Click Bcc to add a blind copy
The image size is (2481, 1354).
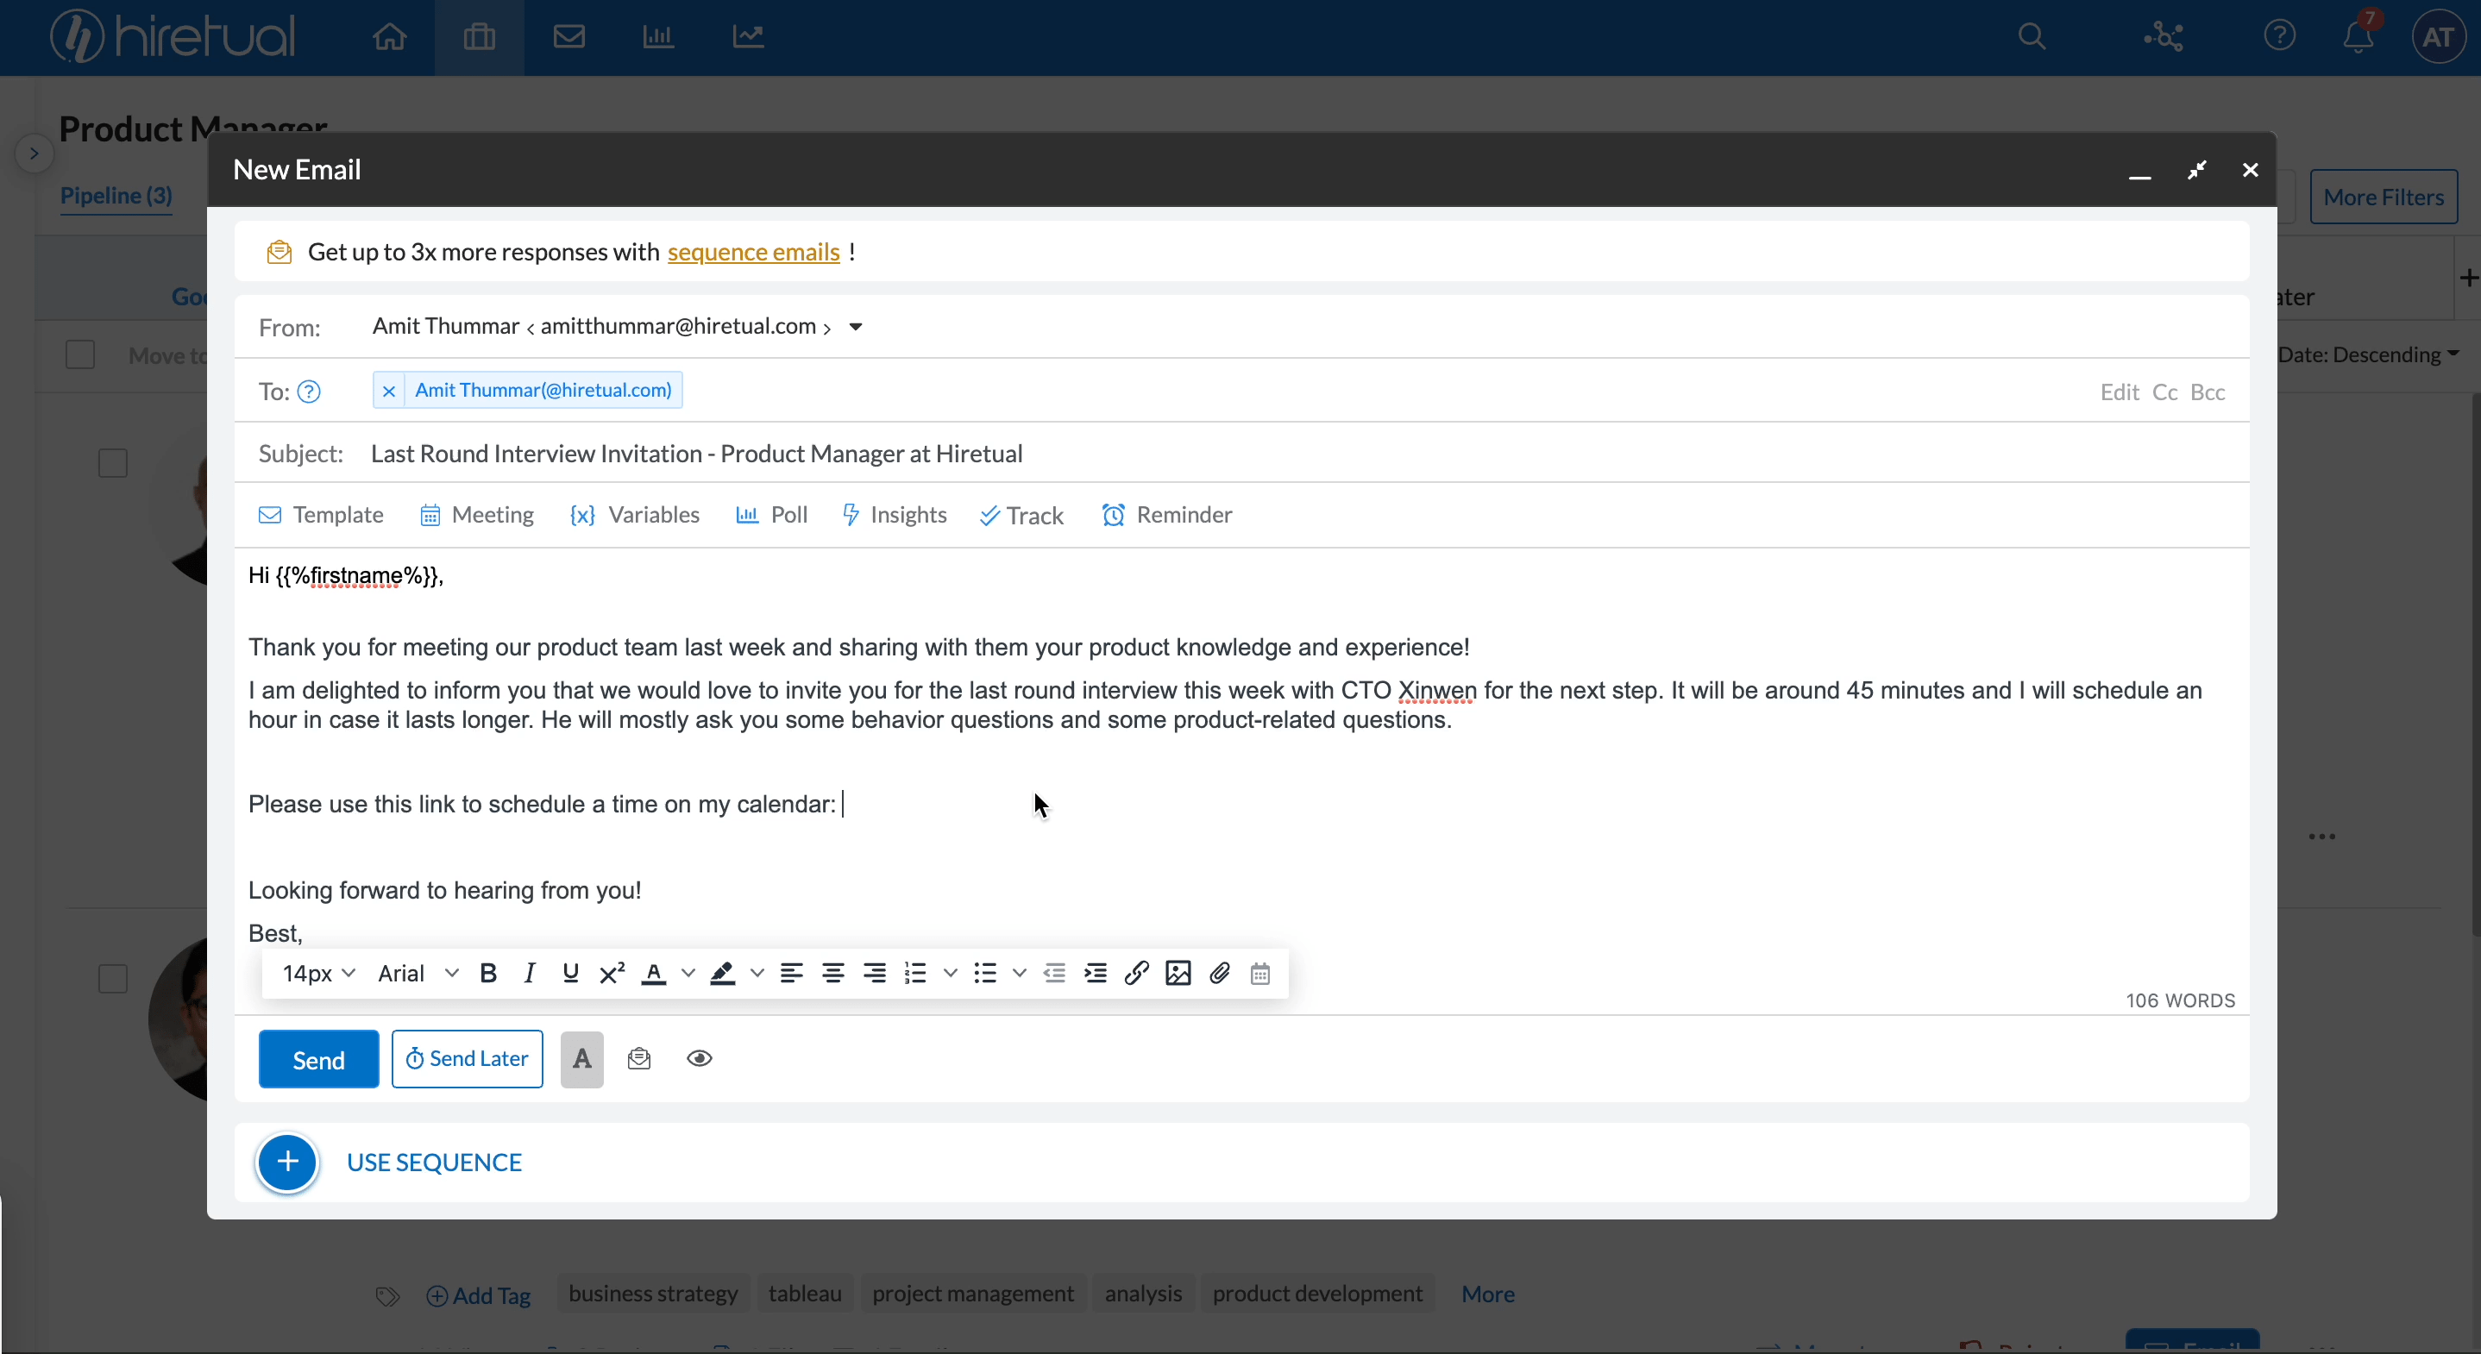point(2208,392)
